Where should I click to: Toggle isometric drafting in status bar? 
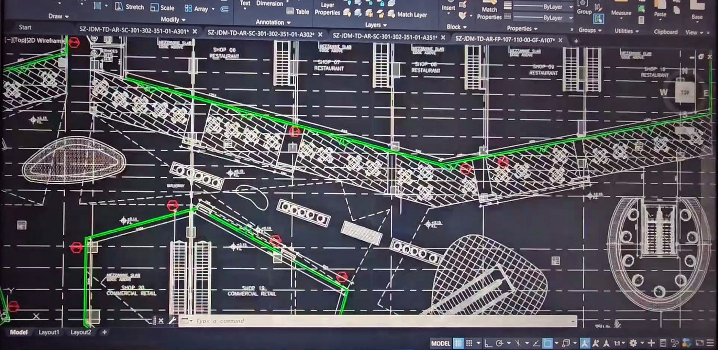point(518,344)
